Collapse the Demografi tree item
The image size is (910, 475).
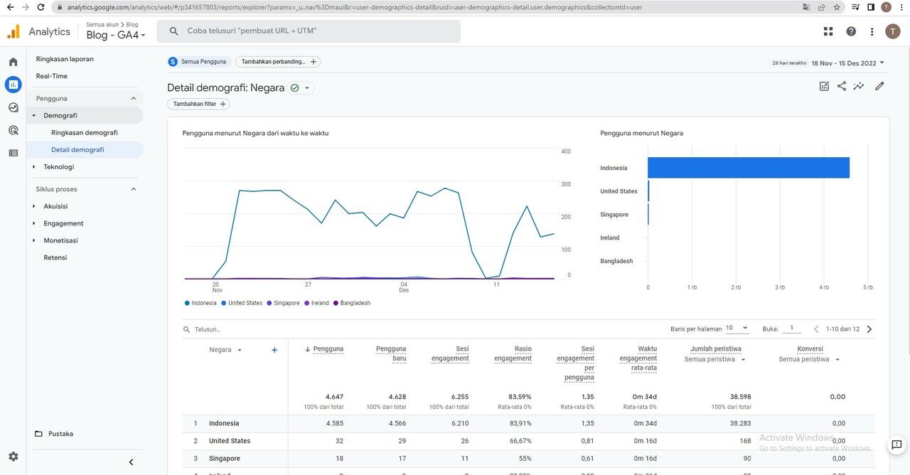33,115
